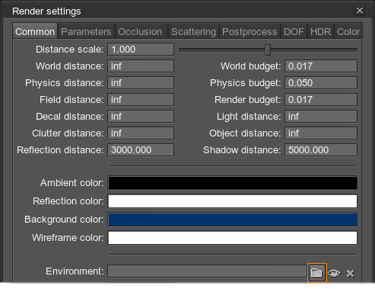Pick the blue Background color swatch
Image resolution: width=375 pixels, height=289 pixels.
point(233,220)
